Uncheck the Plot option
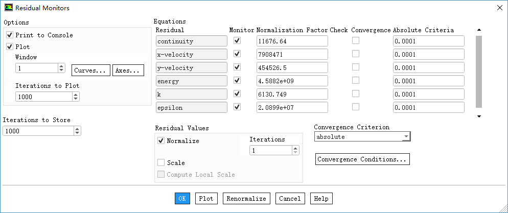The image size is (508, 213). (x=10, y=46)
